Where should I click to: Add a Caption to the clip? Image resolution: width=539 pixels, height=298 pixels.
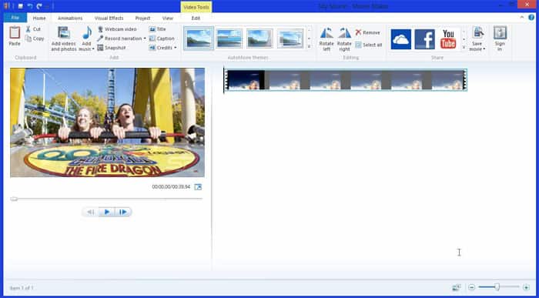coord(162,39)
